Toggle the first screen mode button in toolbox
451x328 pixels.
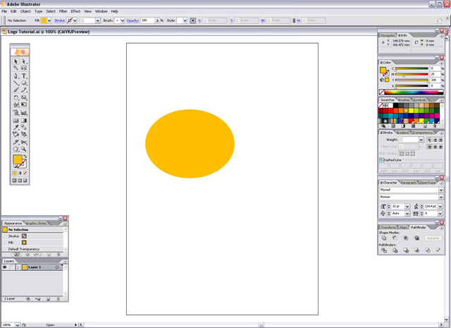(14, 181)
